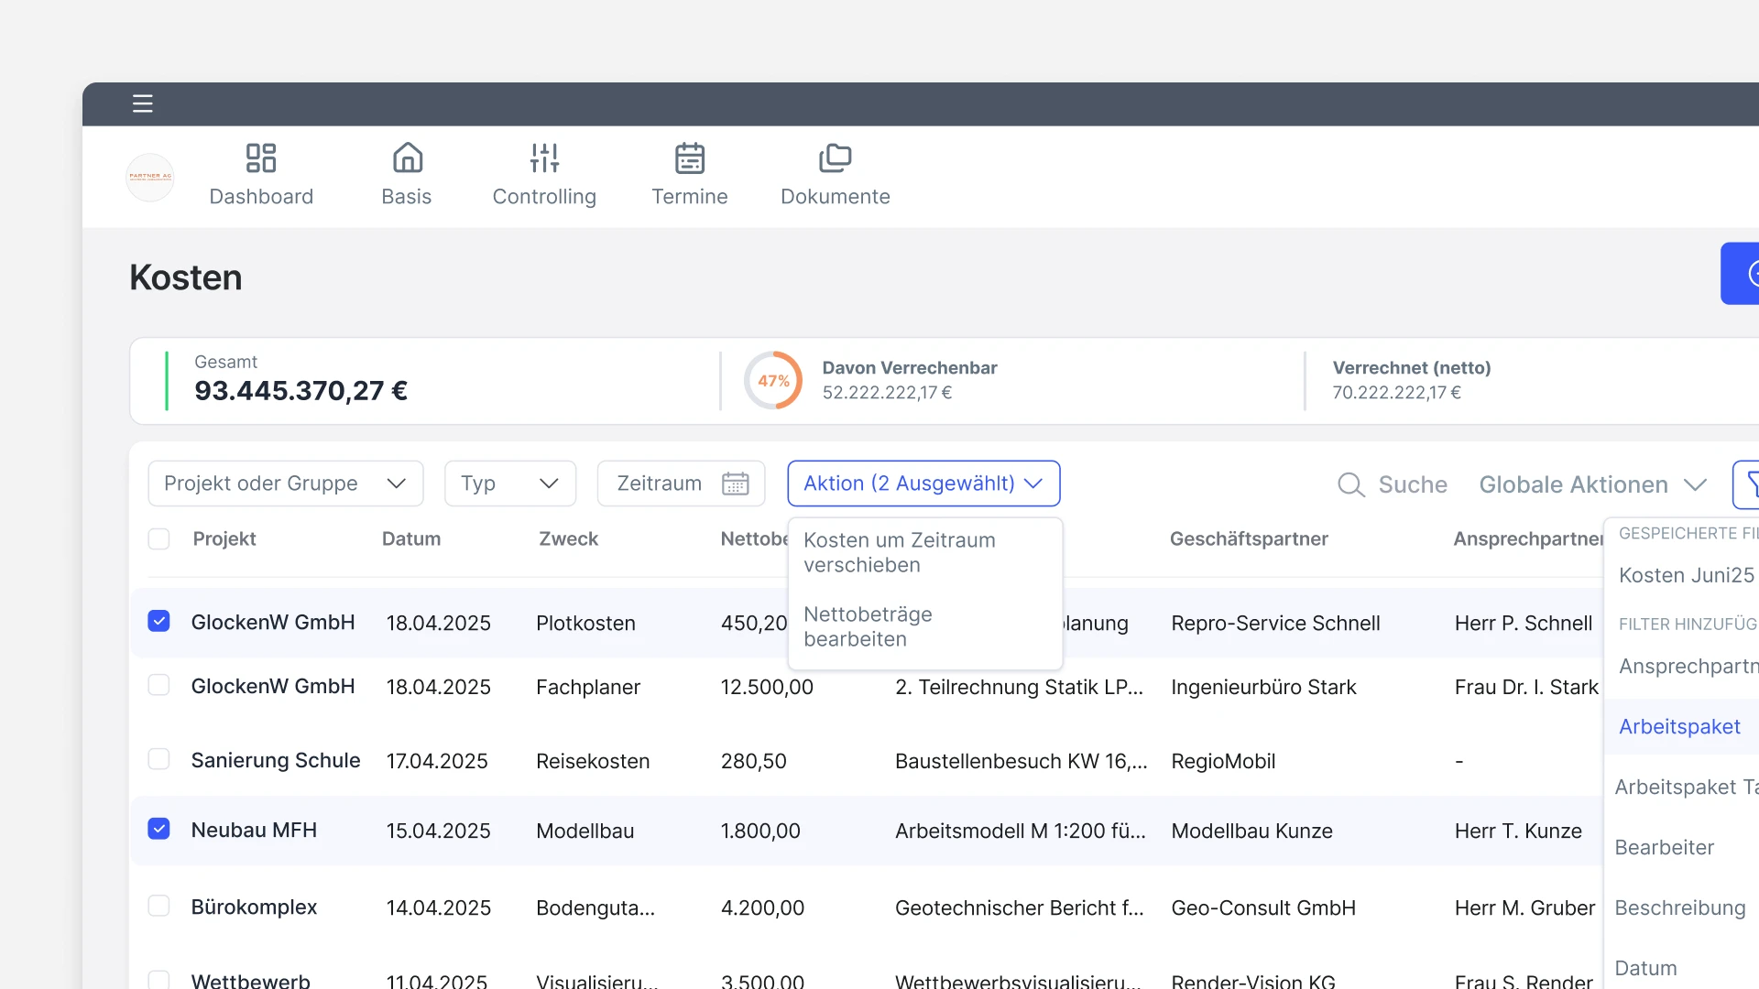Click the Dashboard grid icon
This screenshot has width=1759, height=989.
tap(261, 158)
